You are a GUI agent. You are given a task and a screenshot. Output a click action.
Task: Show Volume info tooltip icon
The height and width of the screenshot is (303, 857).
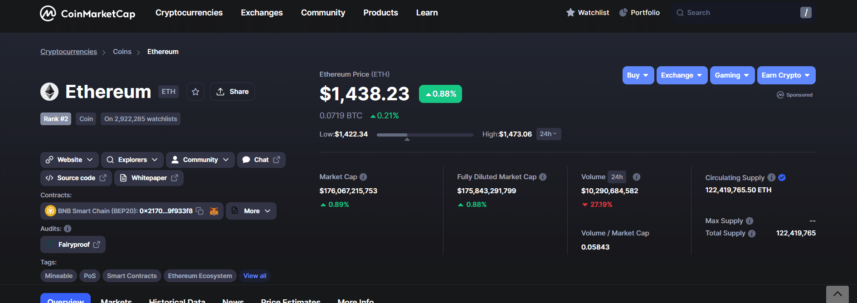[x=637, y=177]
